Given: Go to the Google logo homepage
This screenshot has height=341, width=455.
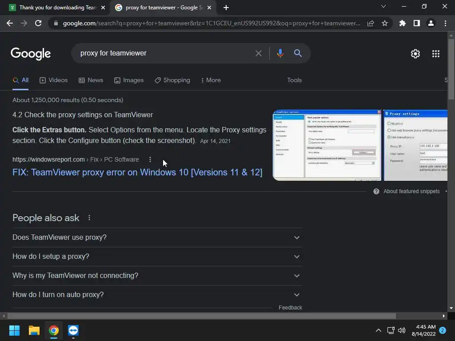Looking at the screenshot, I should click(31, 54).
